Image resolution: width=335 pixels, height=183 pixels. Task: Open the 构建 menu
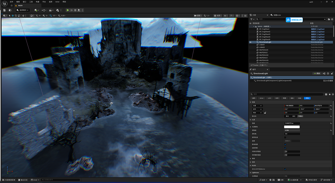coord(37,2)
